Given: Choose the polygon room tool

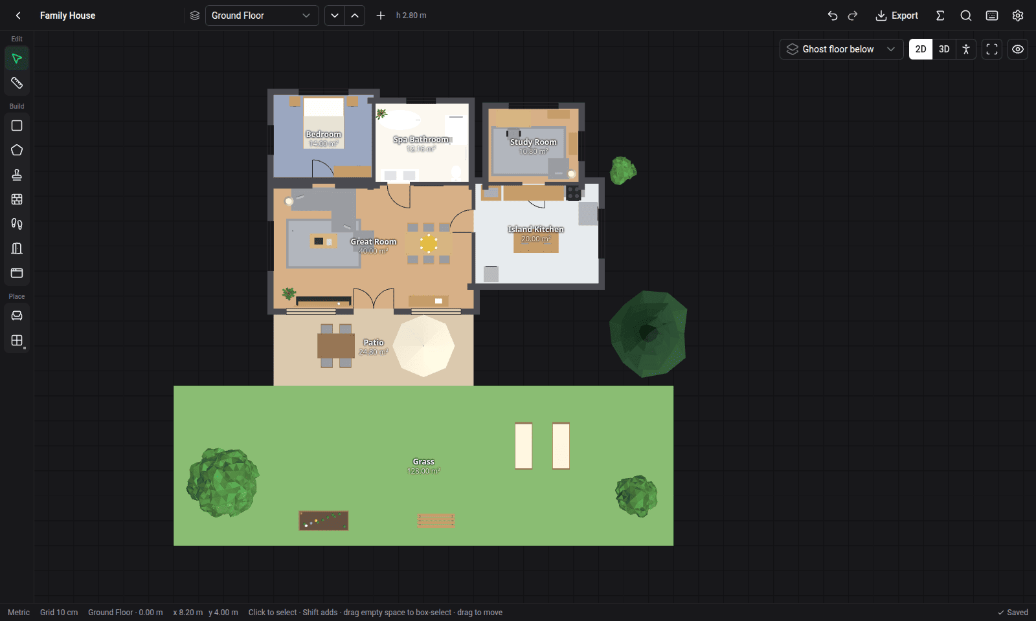Looking at the screenshot, I should coord(17,150).
